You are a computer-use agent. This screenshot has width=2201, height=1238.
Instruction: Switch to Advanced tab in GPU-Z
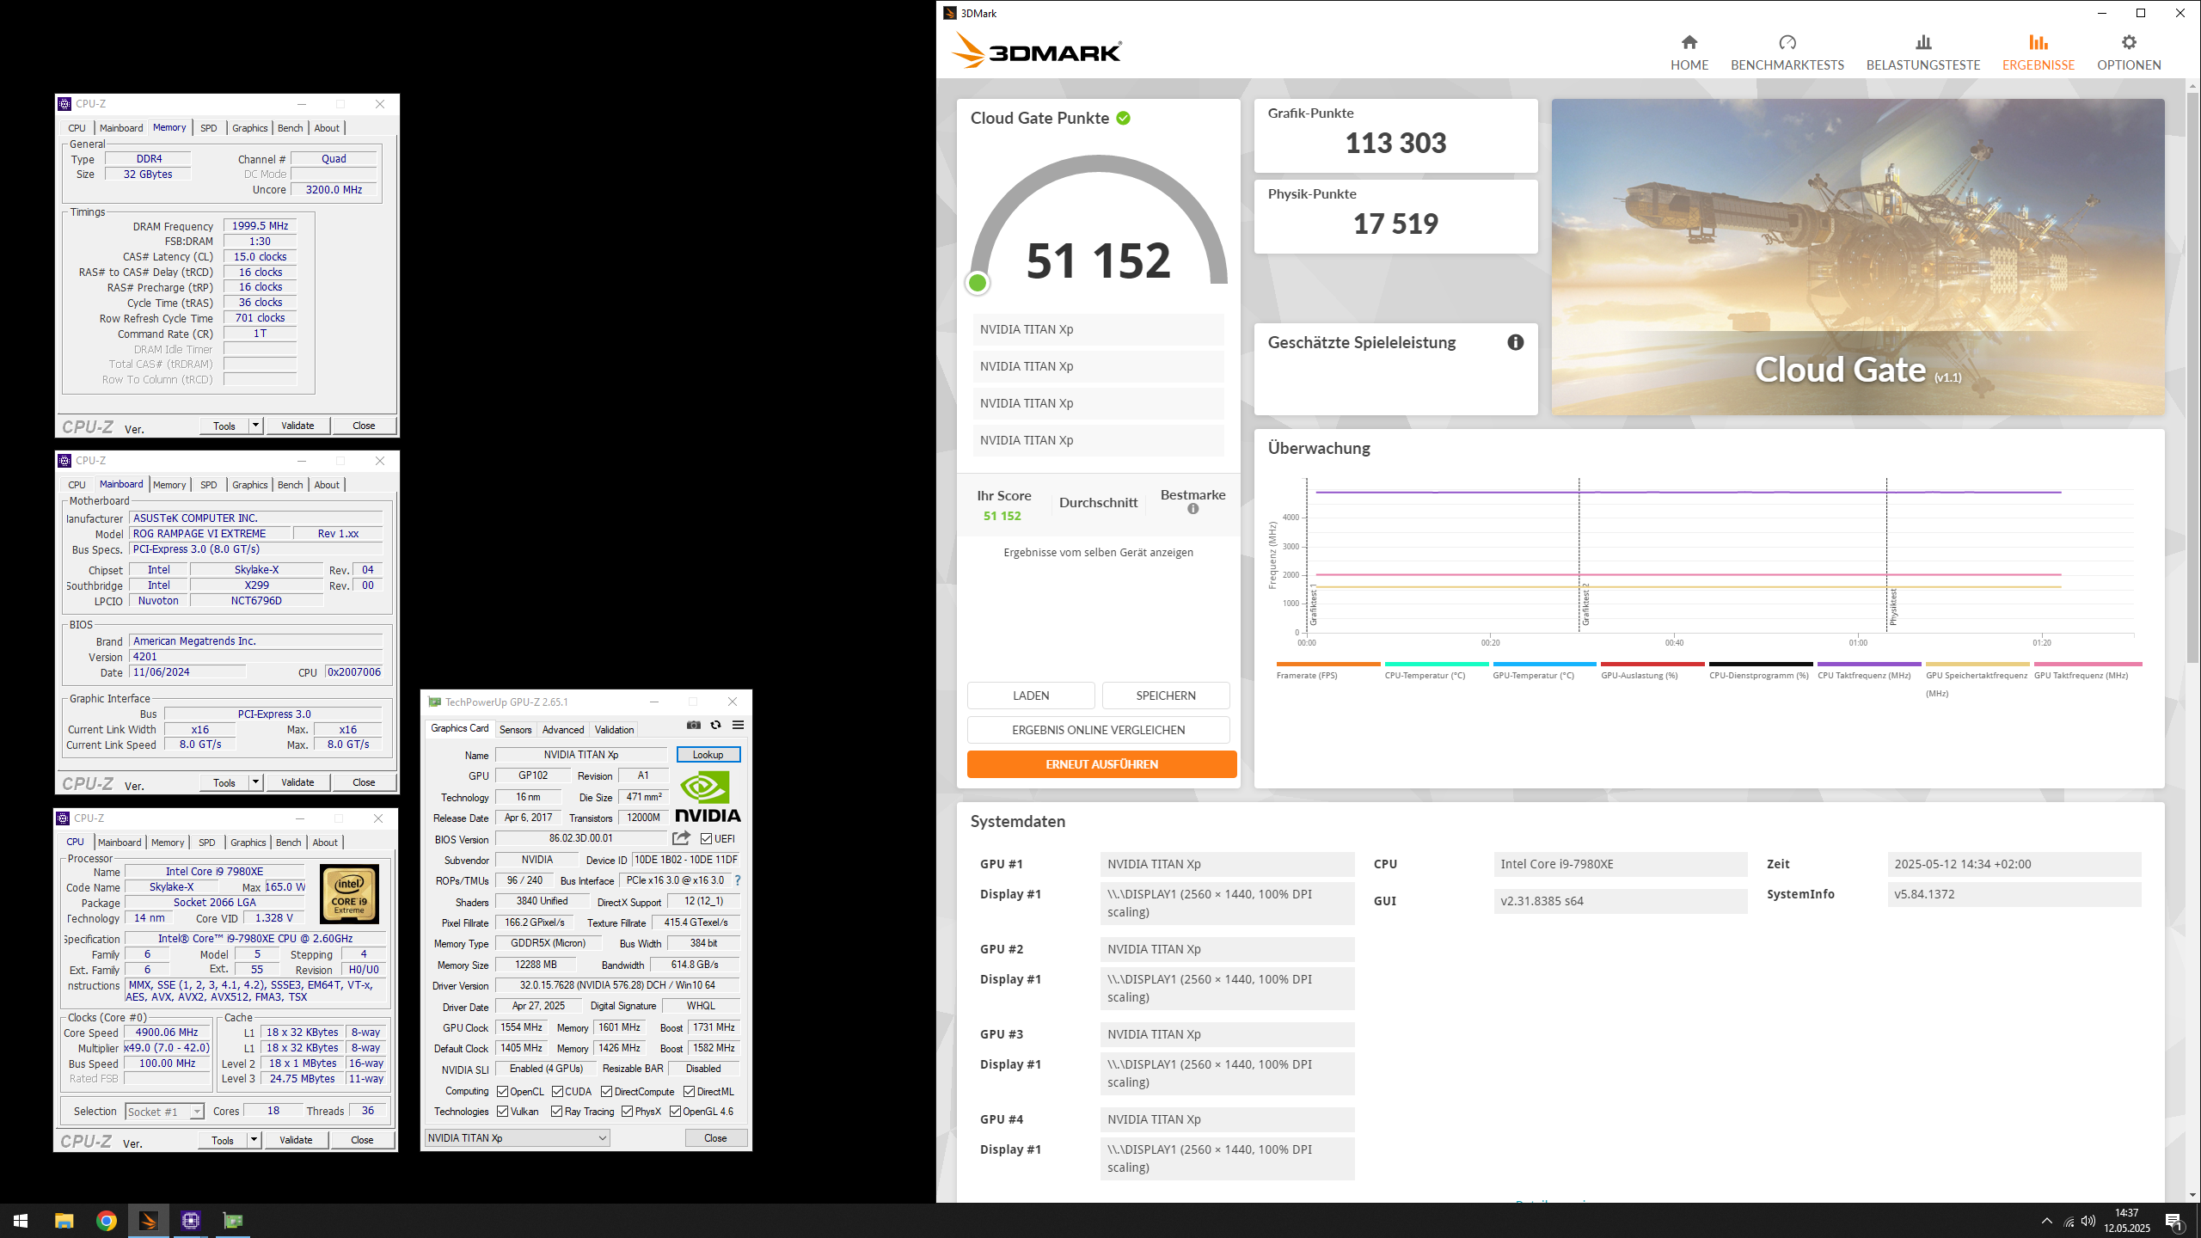pyautogui.click(x=563, y=730)
